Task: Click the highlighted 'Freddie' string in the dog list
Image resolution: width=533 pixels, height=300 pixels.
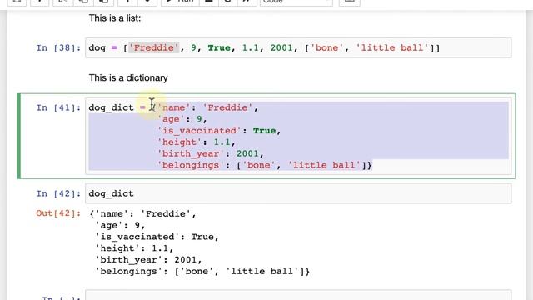Action: coord(153,48)
